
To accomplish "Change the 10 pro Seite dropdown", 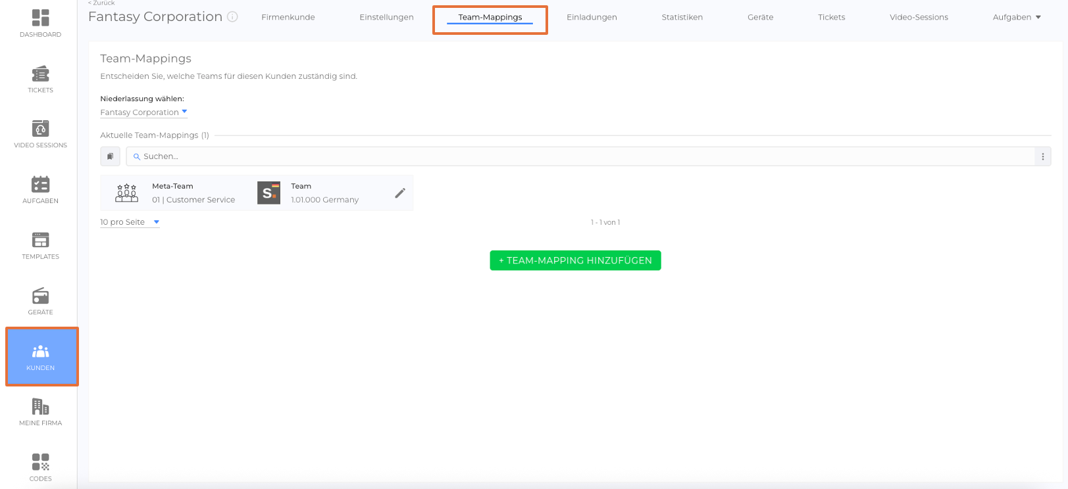I will click(130, 222).
